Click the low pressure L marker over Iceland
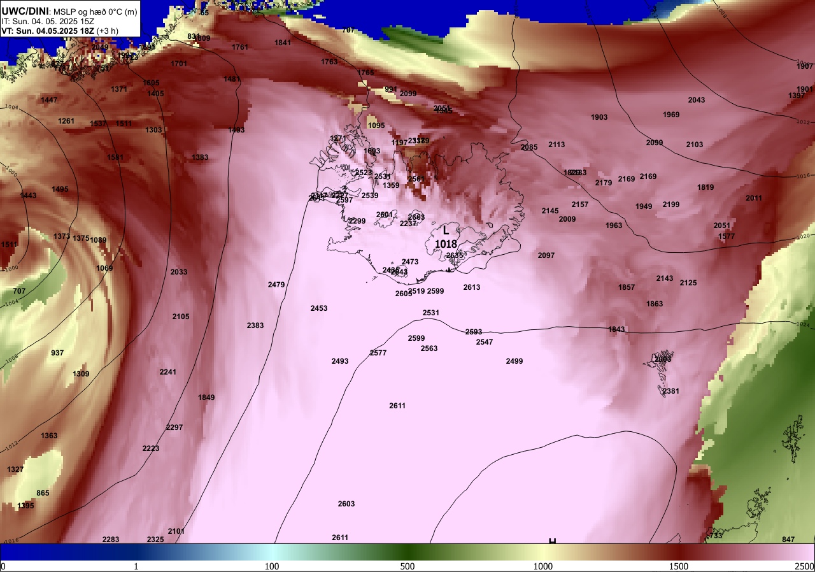 tap(446, 231)
